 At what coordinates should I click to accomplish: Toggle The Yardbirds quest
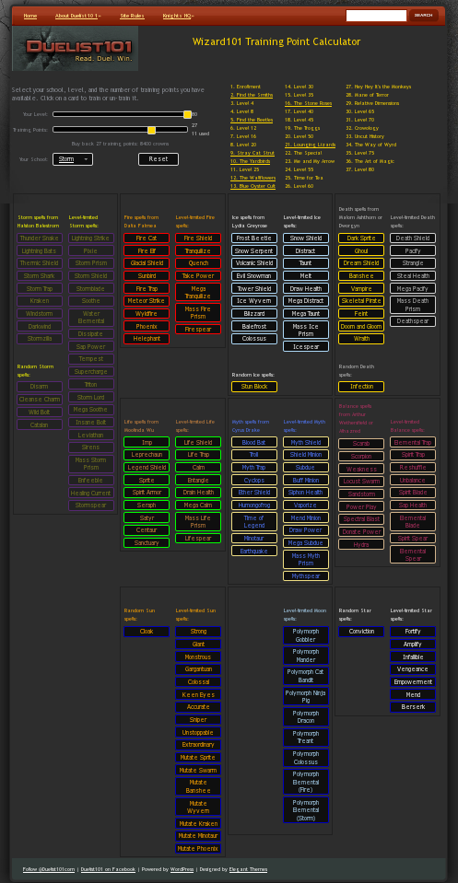pyautogui.click(x=250, y=162)
